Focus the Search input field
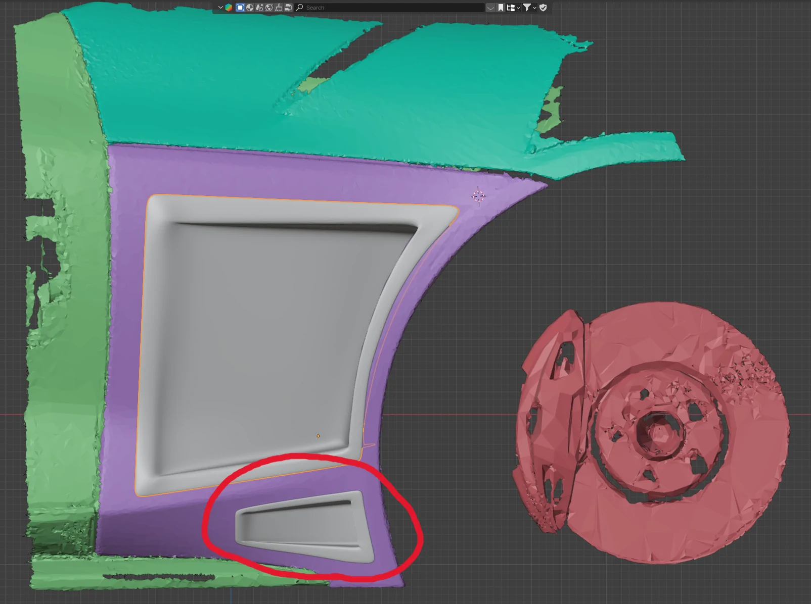 pyautogui.click(x=389, y=8)
